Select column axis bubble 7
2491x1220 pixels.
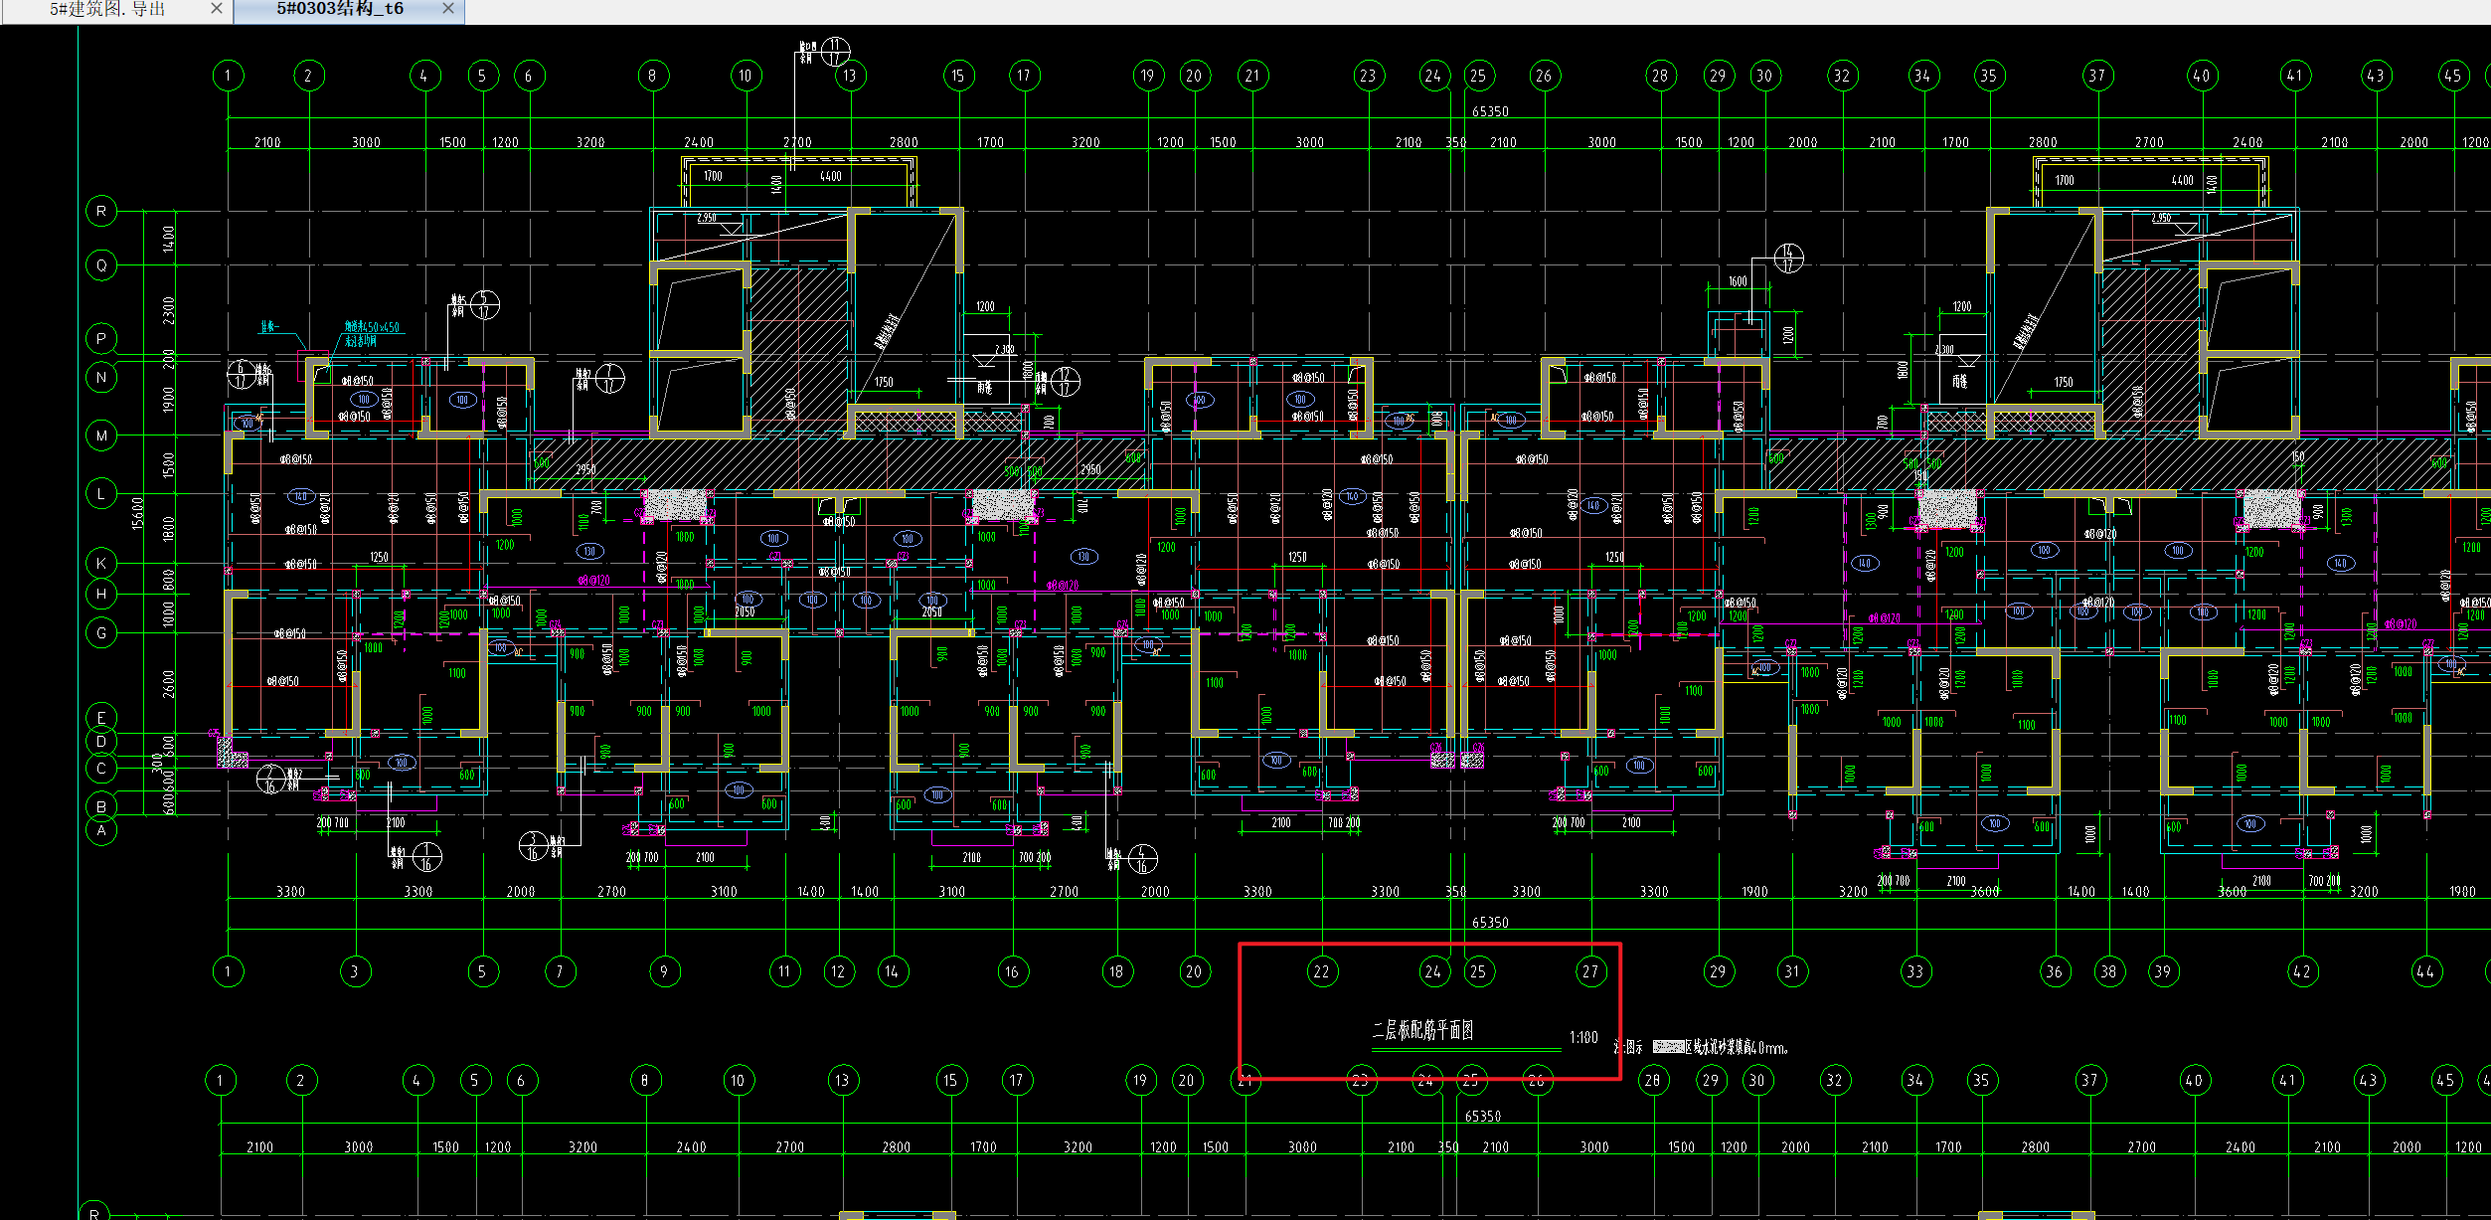[x=560, y=971]
